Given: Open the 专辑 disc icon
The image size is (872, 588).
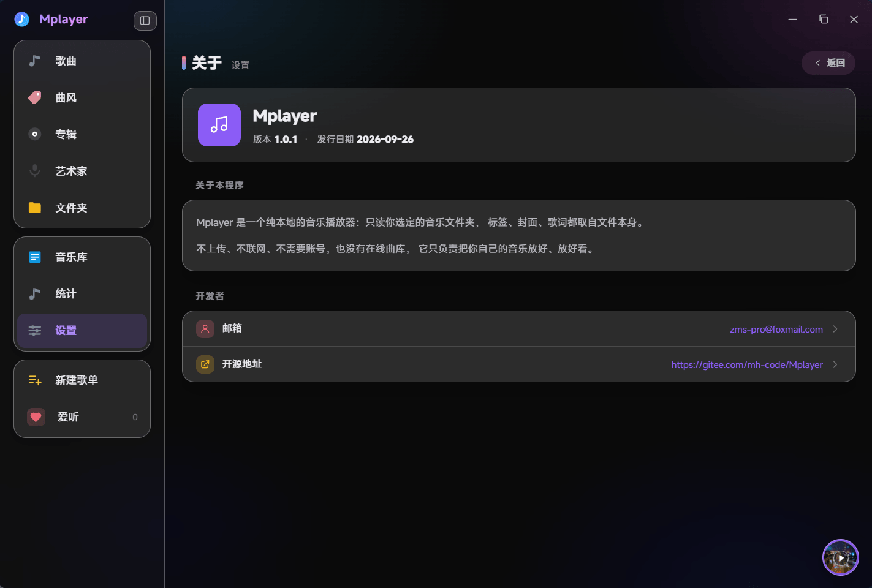Looking at the screenshot, I should 35,134.
